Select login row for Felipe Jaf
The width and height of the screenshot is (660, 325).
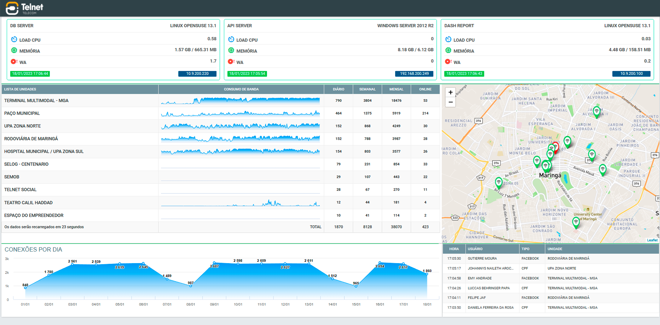[551, 298]
